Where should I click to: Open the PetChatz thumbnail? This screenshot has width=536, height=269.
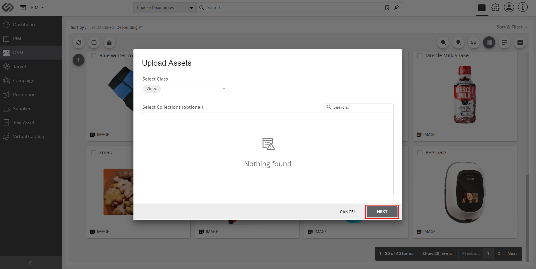coord(465,192)
